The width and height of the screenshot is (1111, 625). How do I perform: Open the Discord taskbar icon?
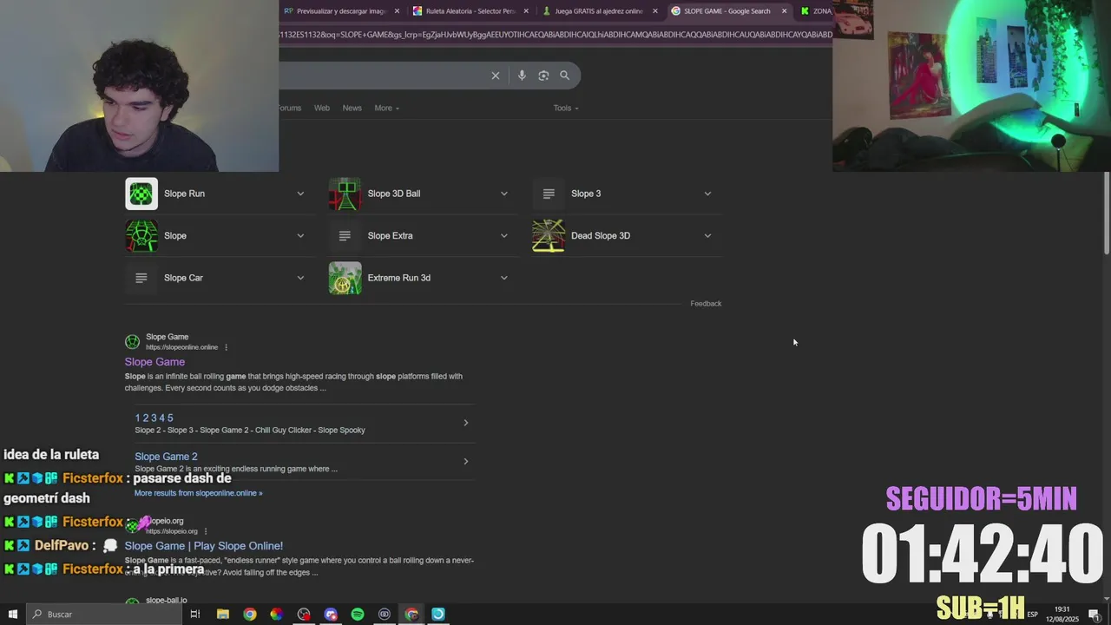(331, 615)
